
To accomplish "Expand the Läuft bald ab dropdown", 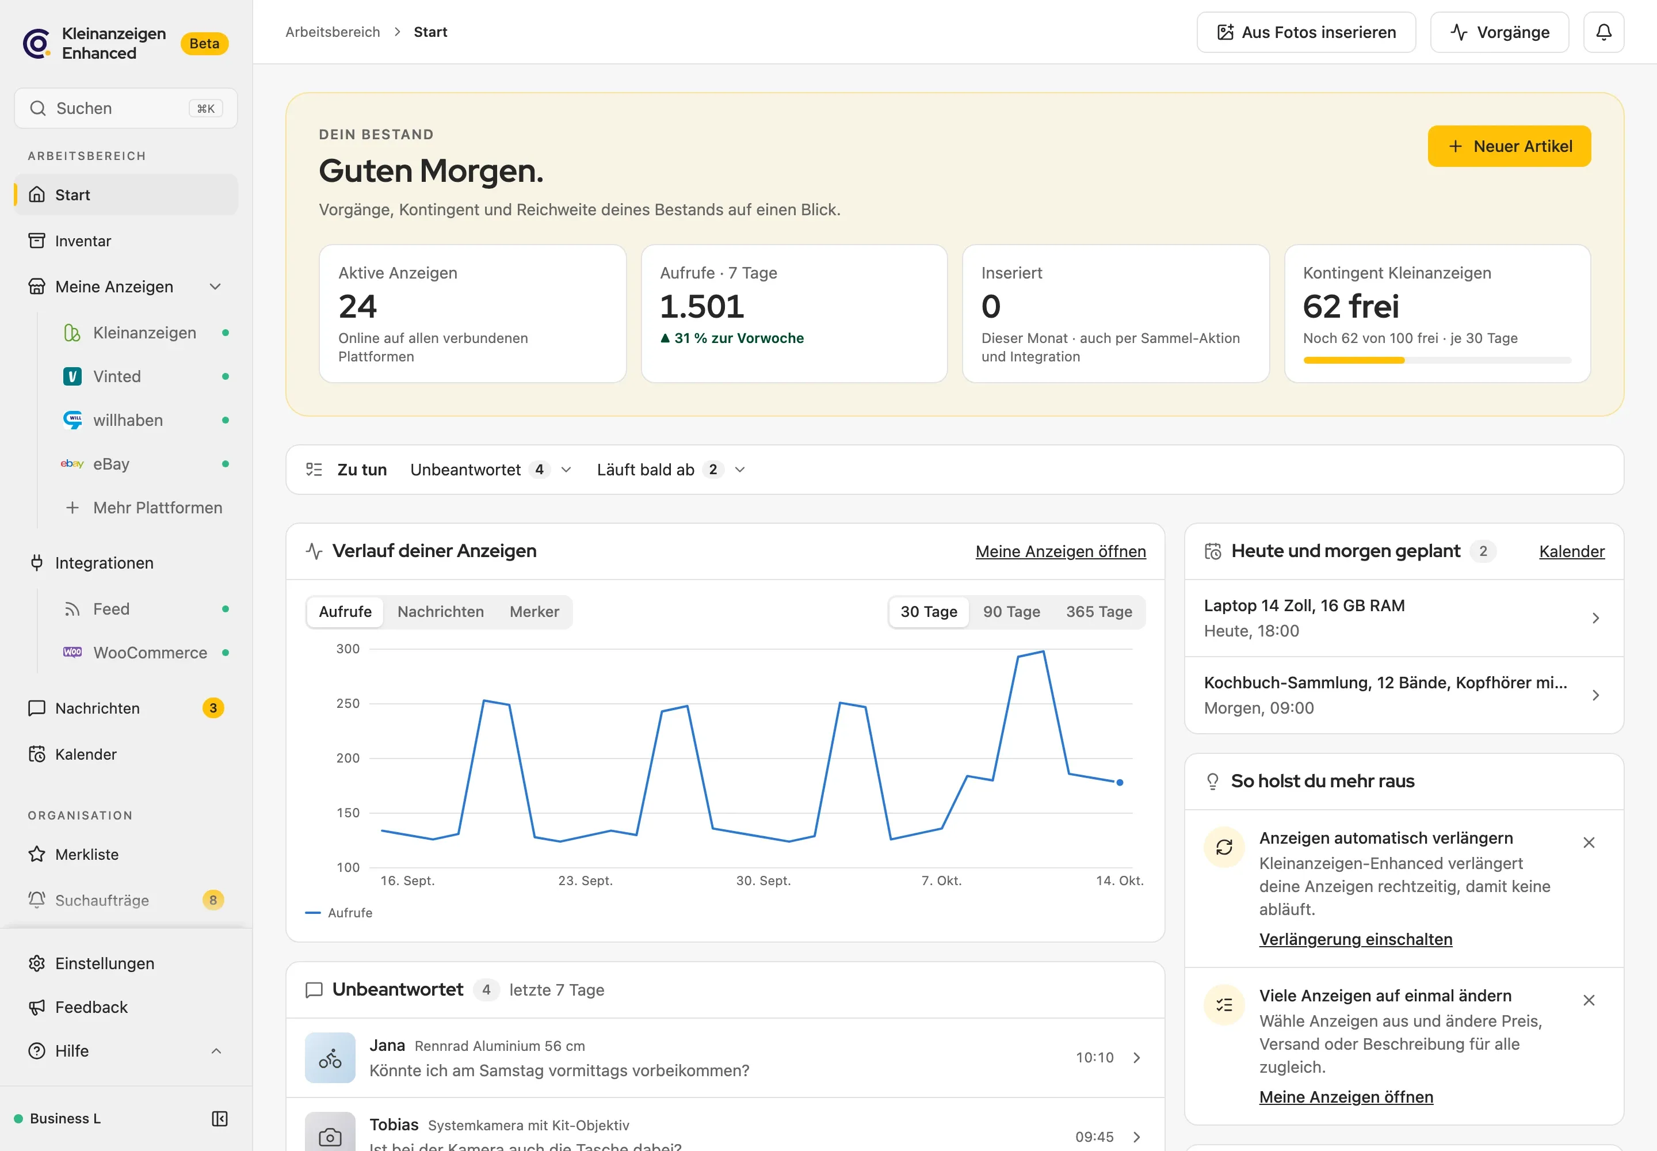I will coord(671,470).
